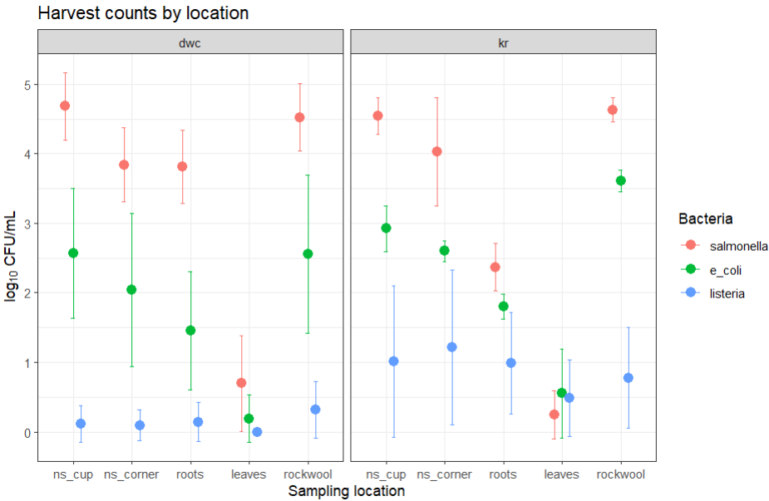This screenshot has width=769, height=501.
Task: Click the y-axis tick label 5
Action: [27, 85]
